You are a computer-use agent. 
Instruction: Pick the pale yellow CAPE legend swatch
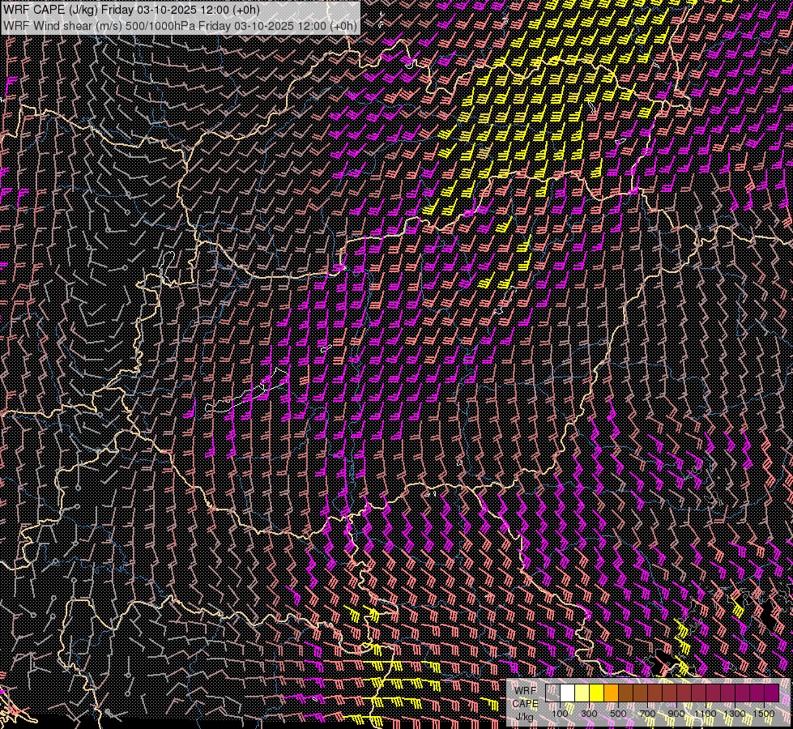(582, 693)
